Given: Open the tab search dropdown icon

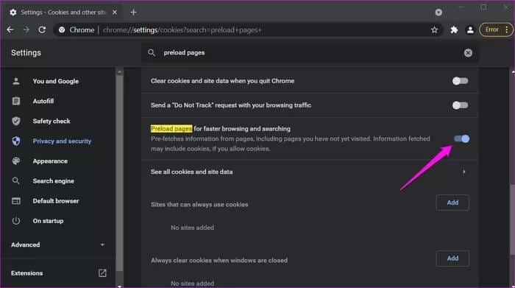Looking at the screenshot, I should (x=438, y=13).
